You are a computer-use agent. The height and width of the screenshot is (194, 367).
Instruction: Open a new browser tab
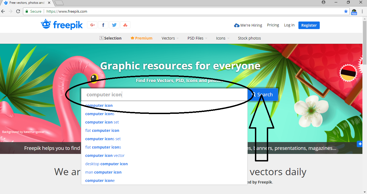point(59,3)
